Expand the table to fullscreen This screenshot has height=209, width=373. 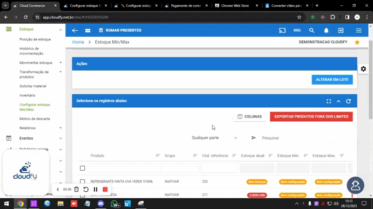(329, 101)
